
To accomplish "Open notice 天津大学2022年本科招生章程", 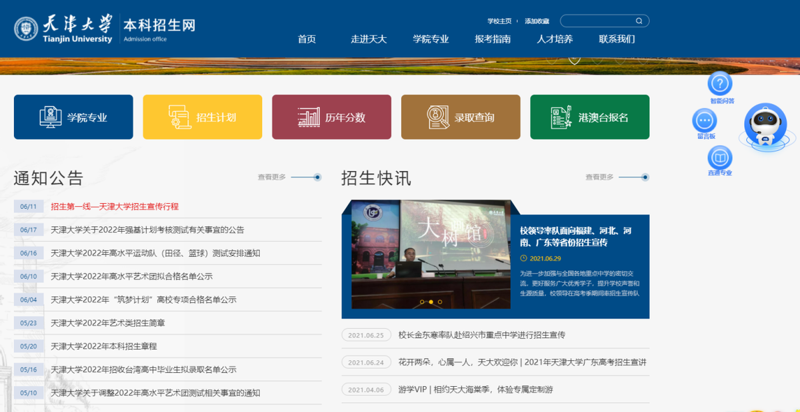I will pos(104,346).
